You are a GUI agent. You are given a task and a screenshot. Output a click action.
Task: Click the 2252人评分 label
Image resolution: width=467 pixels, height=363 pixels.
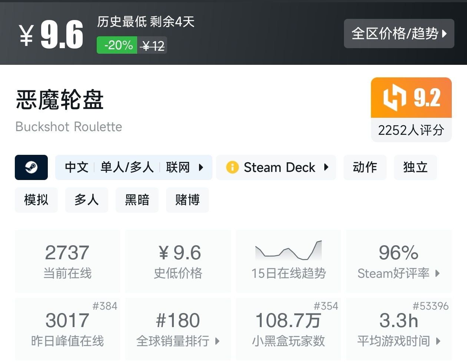pyautogui.click(x=411, y=130)
